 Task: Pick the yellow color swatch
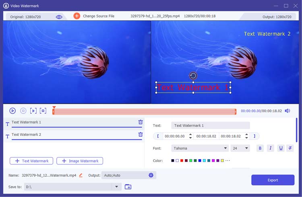222,160
